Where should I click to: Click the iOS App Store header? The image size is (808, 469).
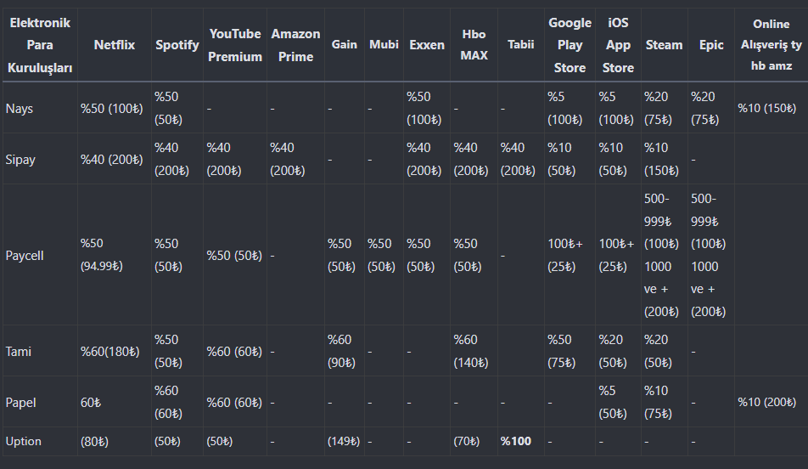pyautogui.click(x=618, y=45)
